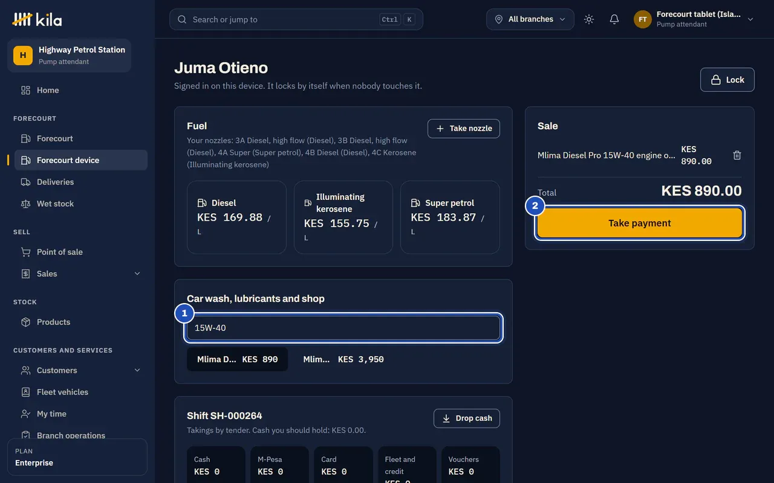Open the All branches dropdown
This screenshot has width=774, height=483.
point(530,19)
